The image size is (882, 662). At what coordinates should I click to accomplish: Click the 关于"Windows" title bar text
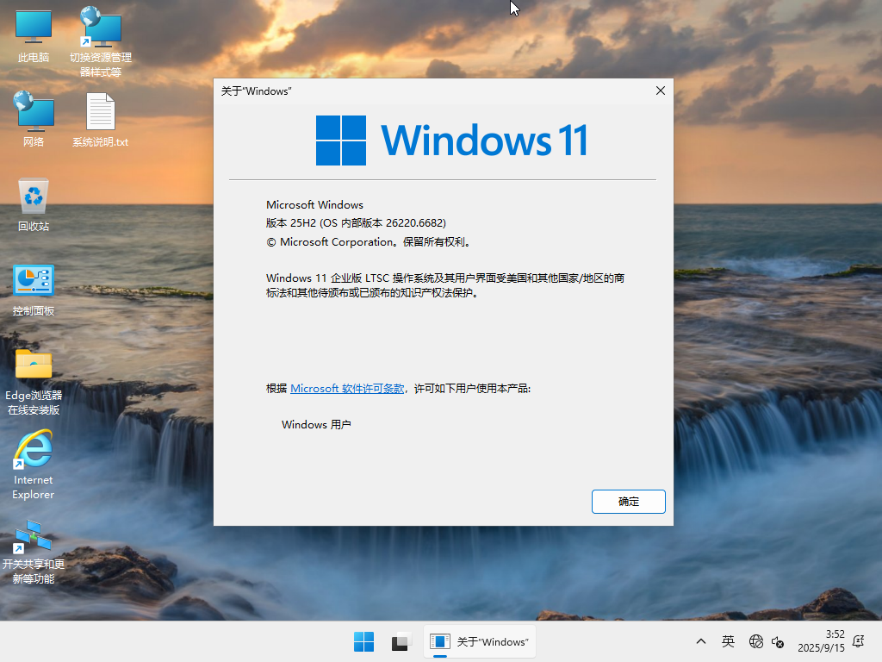256,91
